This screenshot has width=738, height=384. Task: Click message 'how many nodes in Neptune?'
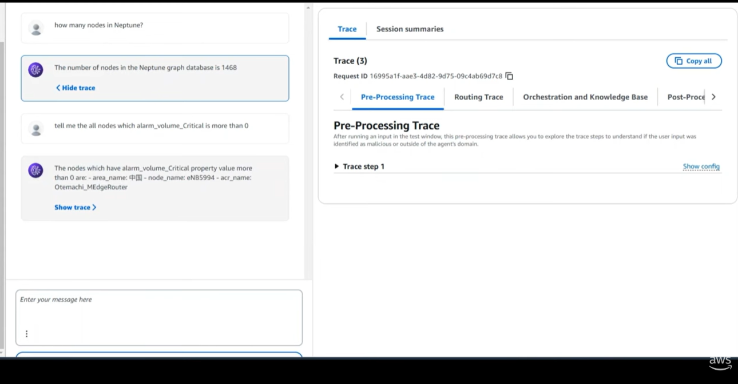point(155,28)
